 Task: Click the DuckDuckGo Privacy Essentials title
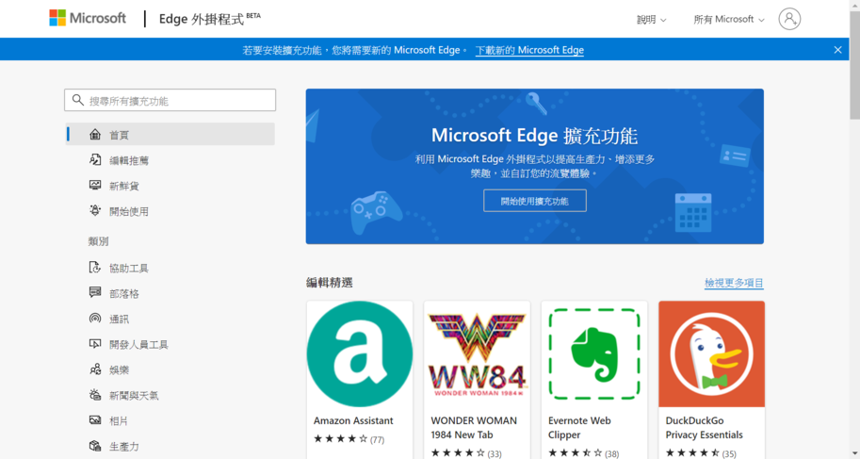click(705, 428)
